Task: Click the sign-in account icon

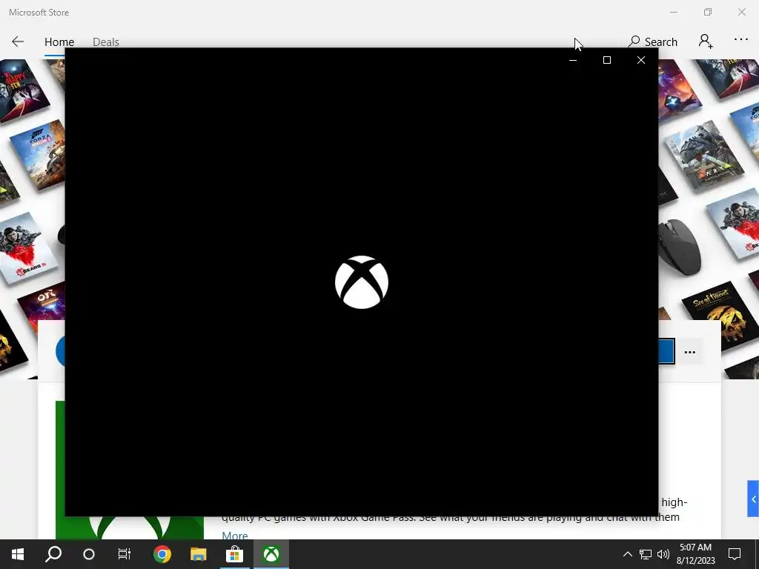Action: pos(706,41)
